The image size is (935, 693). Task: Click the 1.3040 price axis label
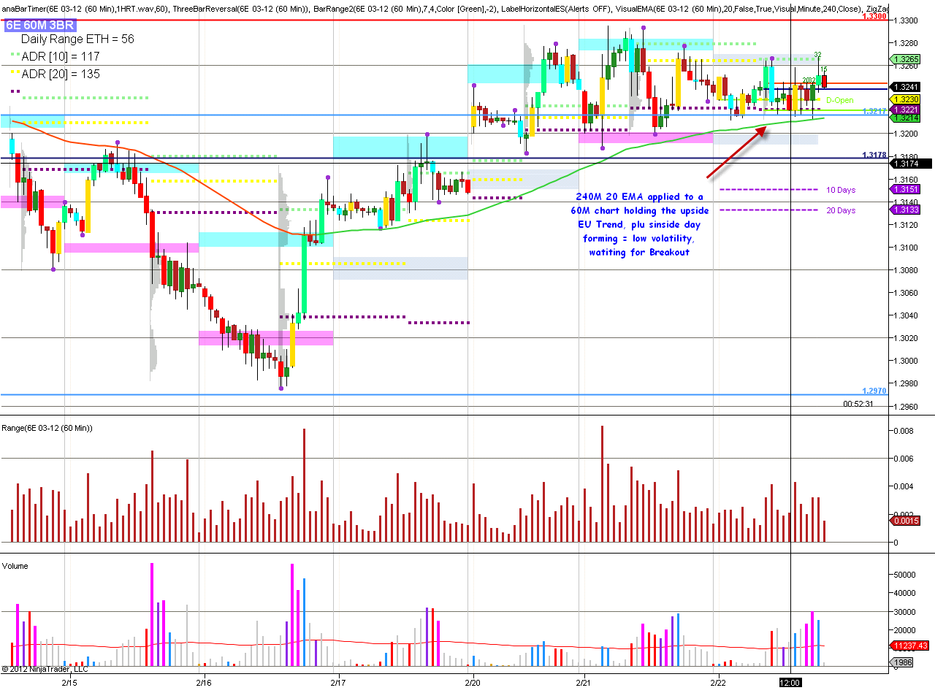(x=905, y=315)
